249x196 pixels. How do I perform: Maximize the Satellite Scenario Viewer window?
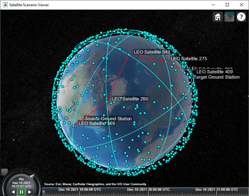click(227, 5)
